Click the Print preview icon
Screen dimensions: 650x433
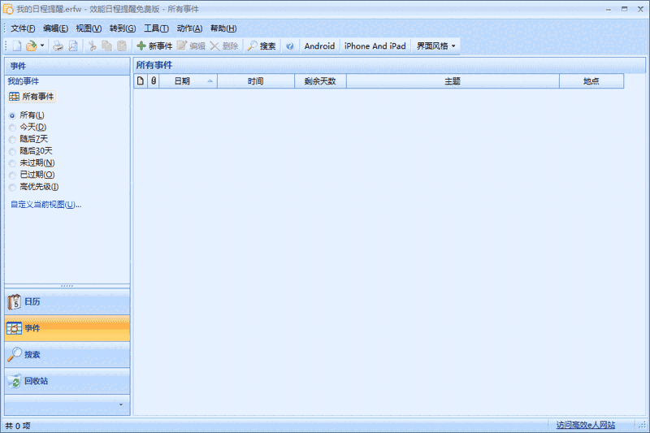coord(73,46)
